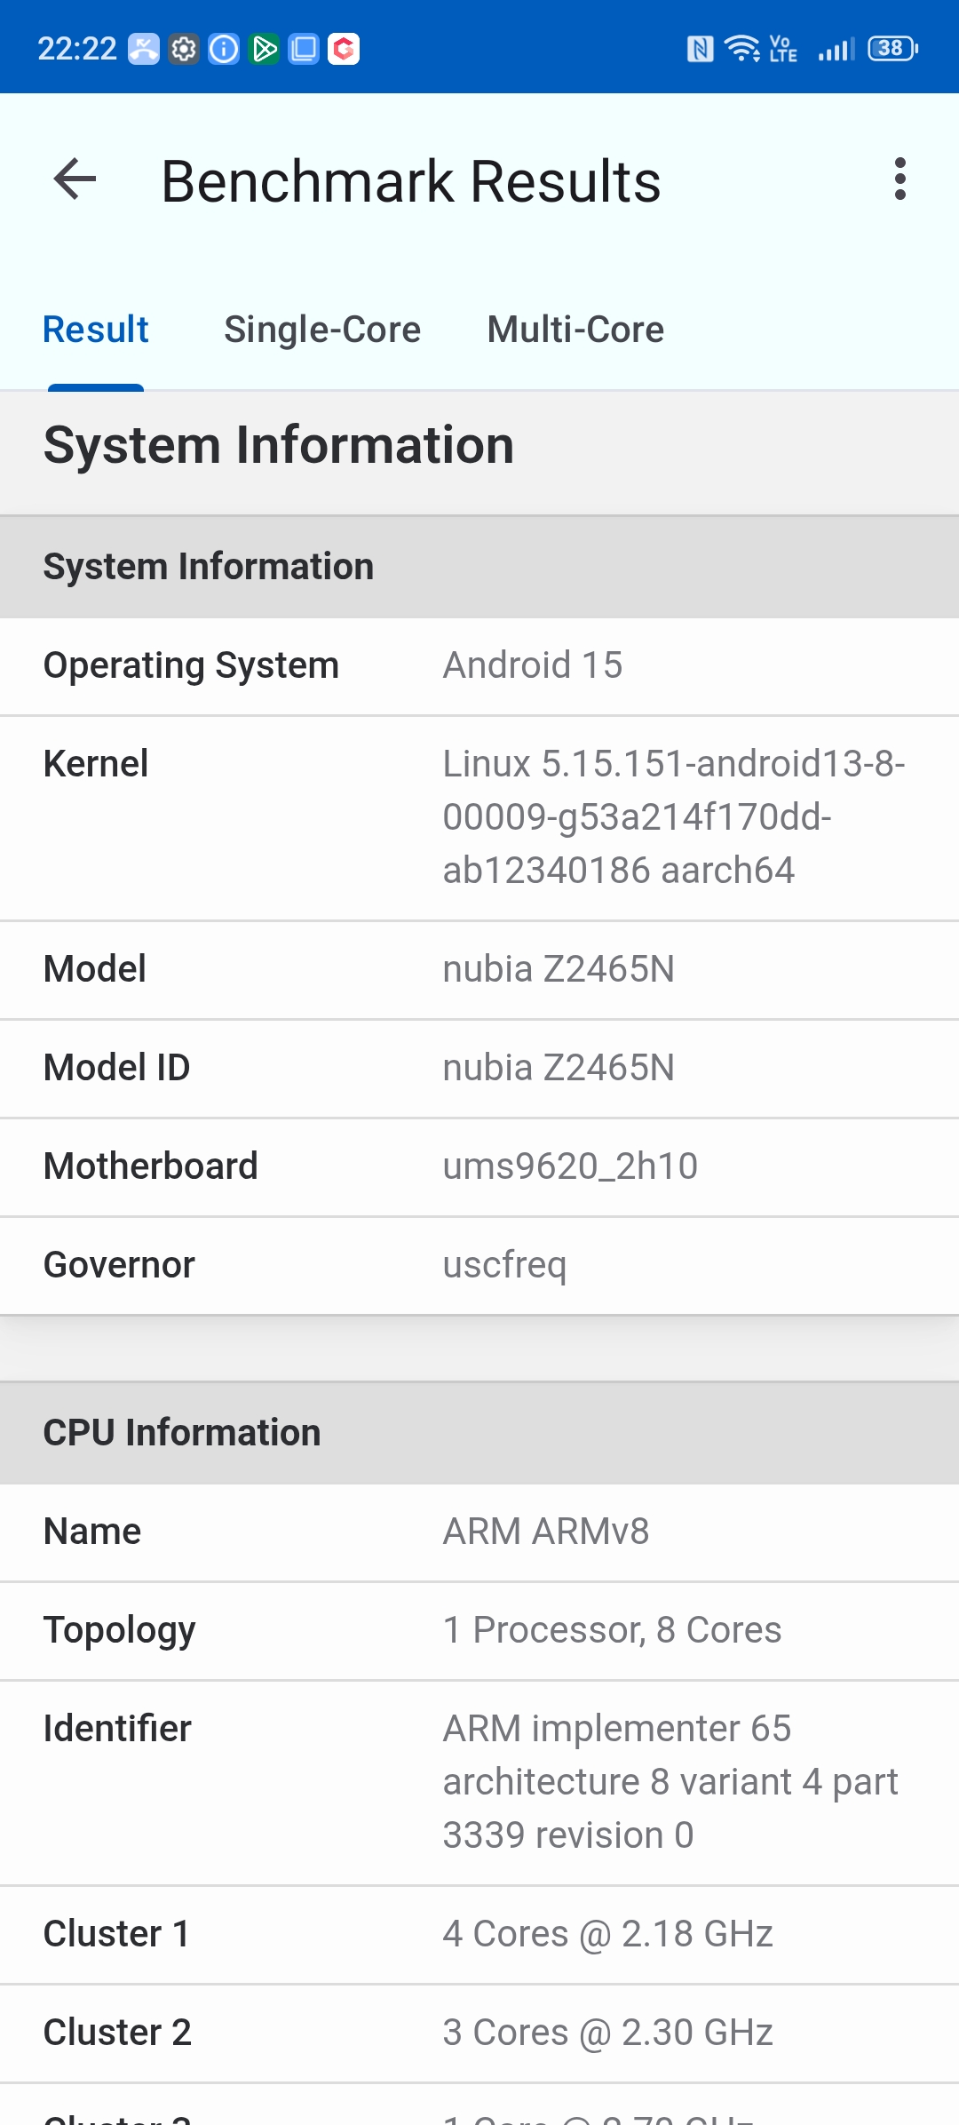Tap the Motherboard ums9620_2h10 row

pyautogui.click(x=479, y=1167)
